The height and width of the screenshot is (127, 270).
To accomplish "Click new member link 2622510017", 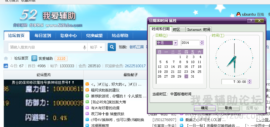I will (x=135, y=66).
